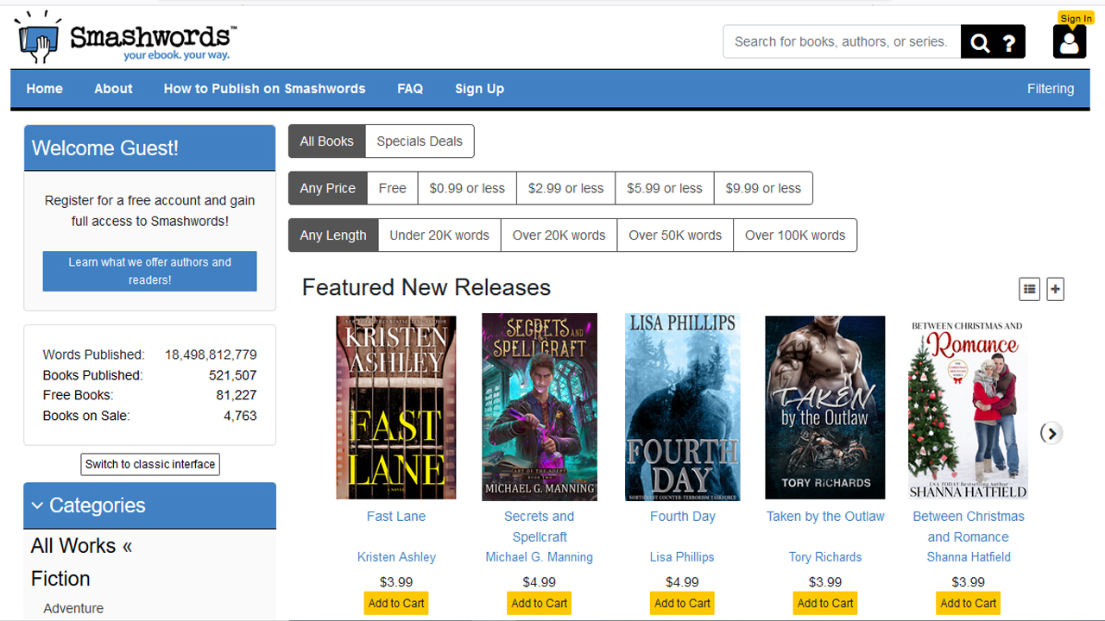Open Fourth Day book cover
Viewport: 1105px width, 621px height.
[x=683, y=407]
